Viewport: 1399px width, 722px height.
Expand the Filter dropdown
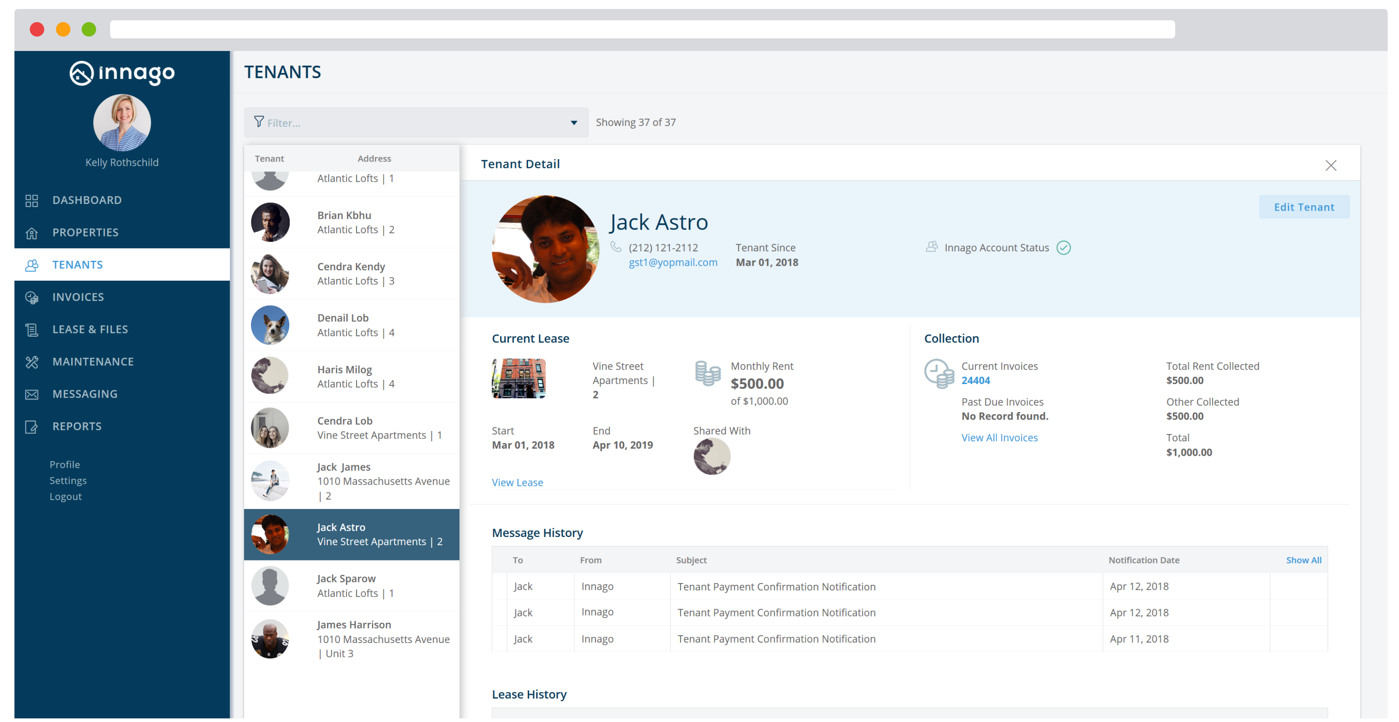point(574,123)
